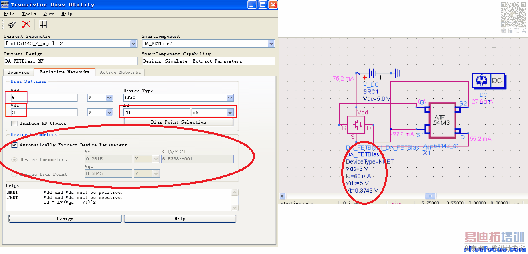The image size is (528, 254).
Task: Click the Current Design field
Action: (71, 61)
